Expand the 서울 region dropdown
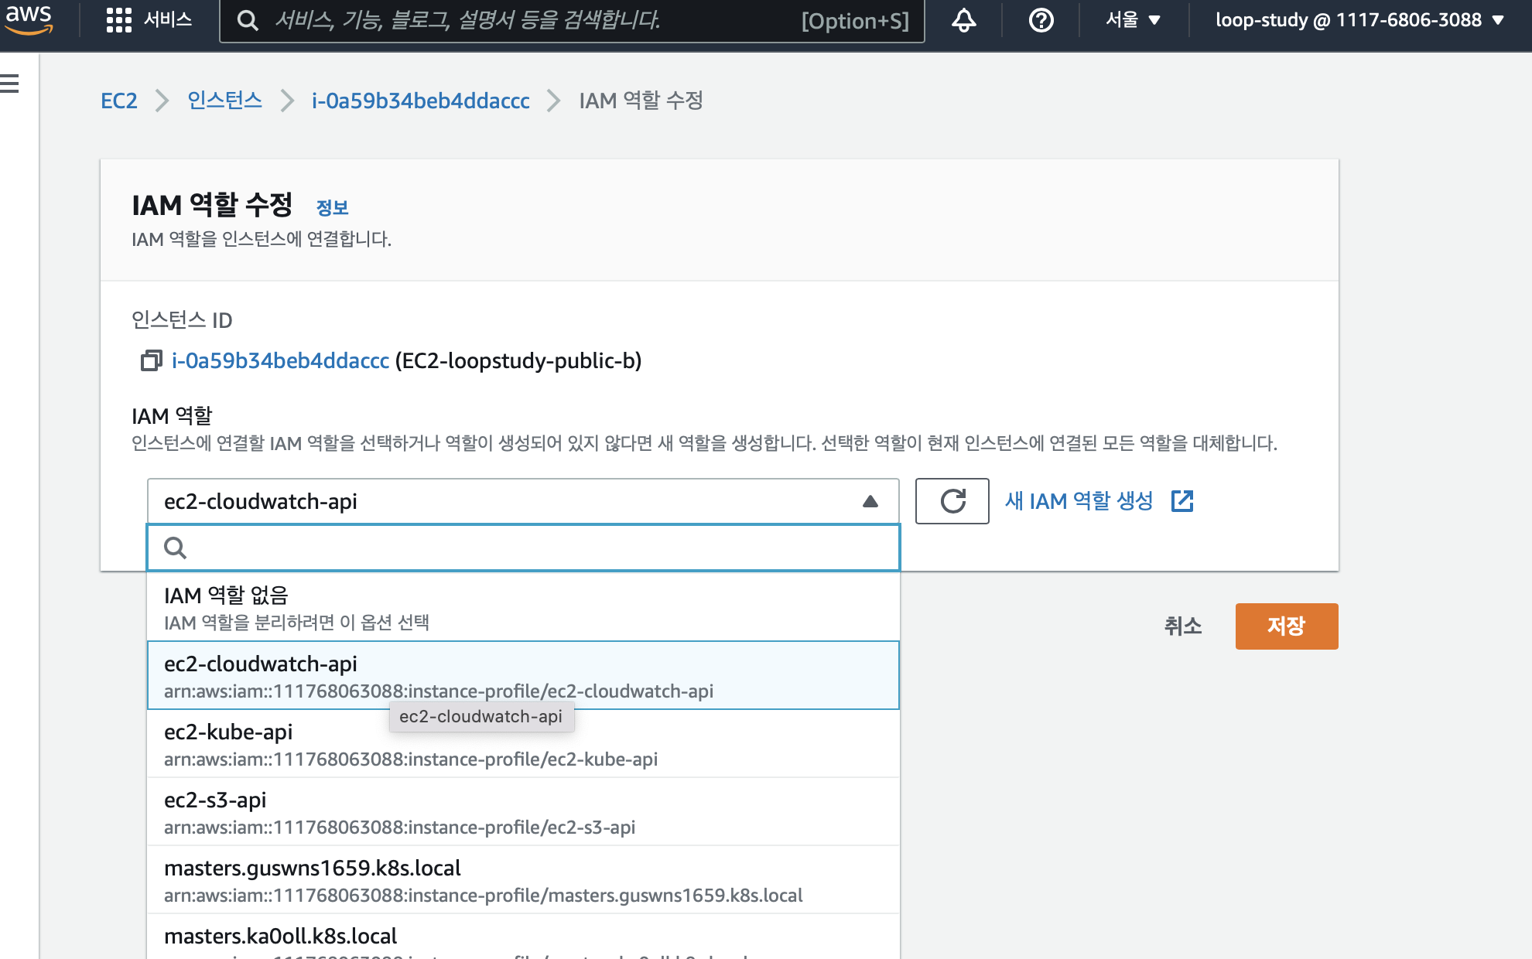The image size is (1532, 959). coord(1133,20)
